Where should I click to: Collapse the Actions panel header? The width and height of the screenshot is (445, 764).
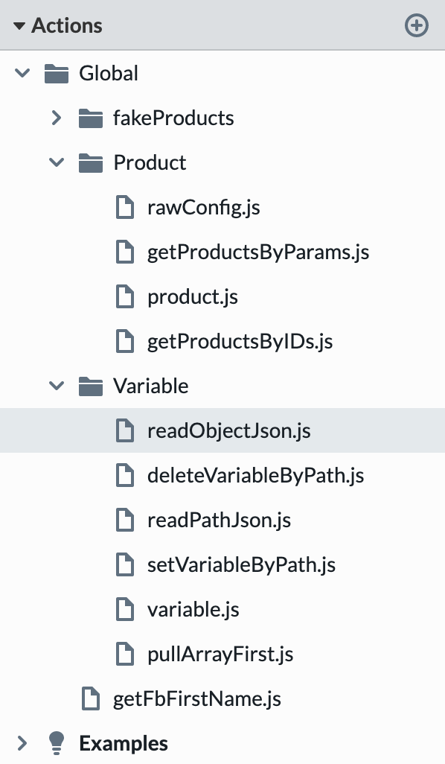pyautogui.click(x=19, y=25)
